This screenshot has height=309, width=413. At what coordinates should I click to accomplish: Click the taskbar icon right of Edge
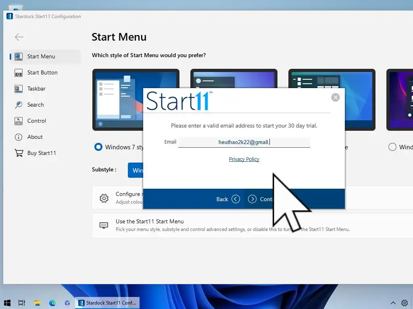pyautogui.click(x=67, y=303)
